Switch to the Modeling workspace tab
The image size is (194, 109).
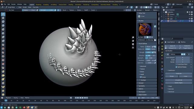(38, 5)
